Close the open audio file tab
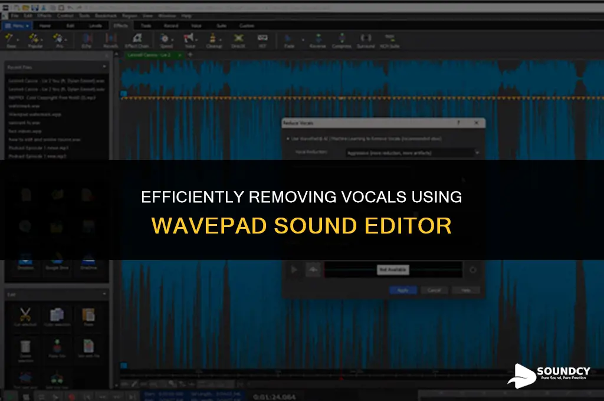Image resolution: width=604 pixels, height=401 pixels. [179, 55]
